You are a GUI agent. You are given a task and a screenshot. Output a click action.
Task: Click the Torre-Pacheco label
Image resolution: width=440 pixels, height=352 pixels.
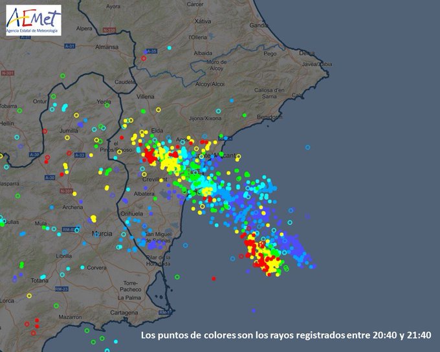pos(131,287)
